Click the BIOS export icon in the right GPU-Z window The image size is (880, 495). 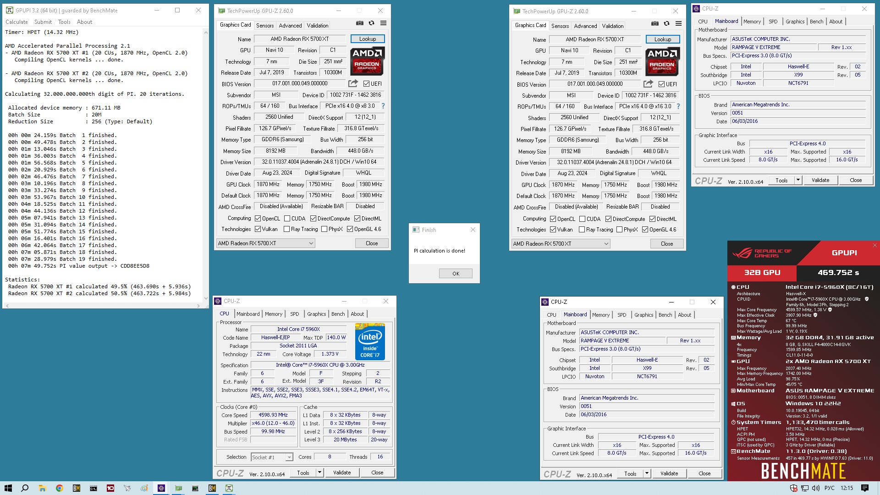point(648,84)
